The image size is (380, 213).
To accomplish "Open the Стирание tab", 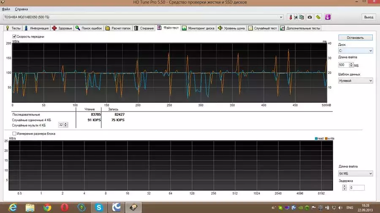I will tap(144, 28).
